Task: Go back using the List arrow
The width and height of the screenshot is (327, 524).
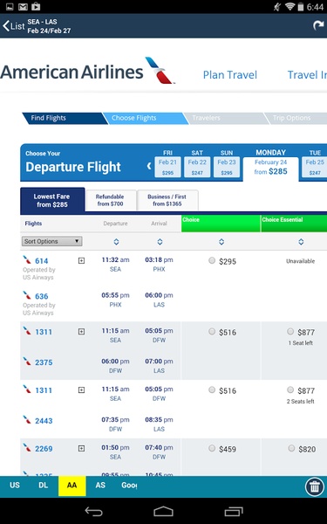Action: pyautogui.click(x=13, y=25)
